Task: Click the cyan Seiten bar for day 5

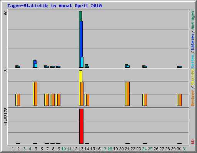Action: pyautogui.click(x=36, y=65)
